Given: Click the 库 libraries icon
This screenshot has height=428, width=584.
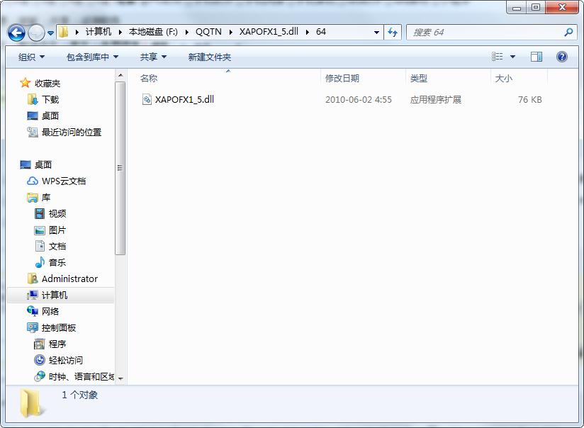Looking at the screenshot, I should (x=33, y=198).
